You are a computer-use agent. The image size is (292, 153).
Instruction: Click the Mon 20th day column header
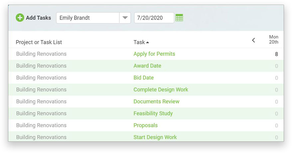point(274,39)
